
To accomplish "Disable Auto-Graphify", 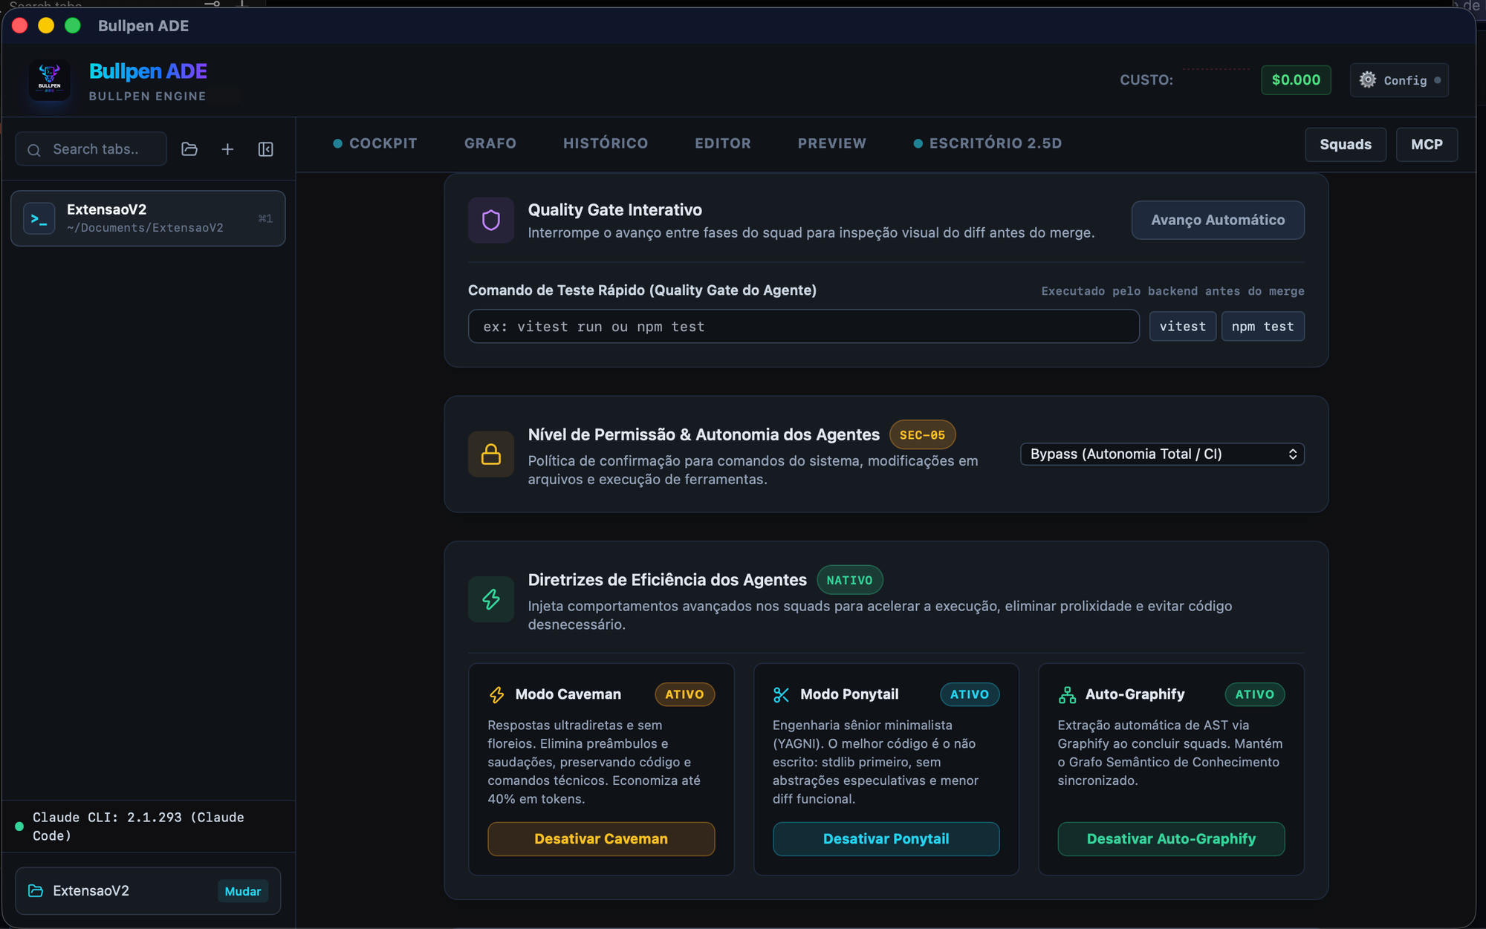I will pos(1171,838).
